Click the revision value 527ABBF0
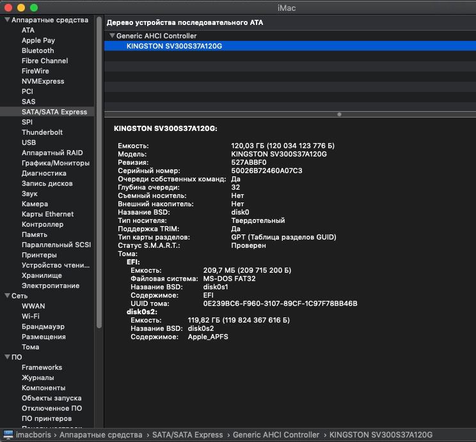Image resolution: width=476 pixels, height=442 pixels. point(249,162)
